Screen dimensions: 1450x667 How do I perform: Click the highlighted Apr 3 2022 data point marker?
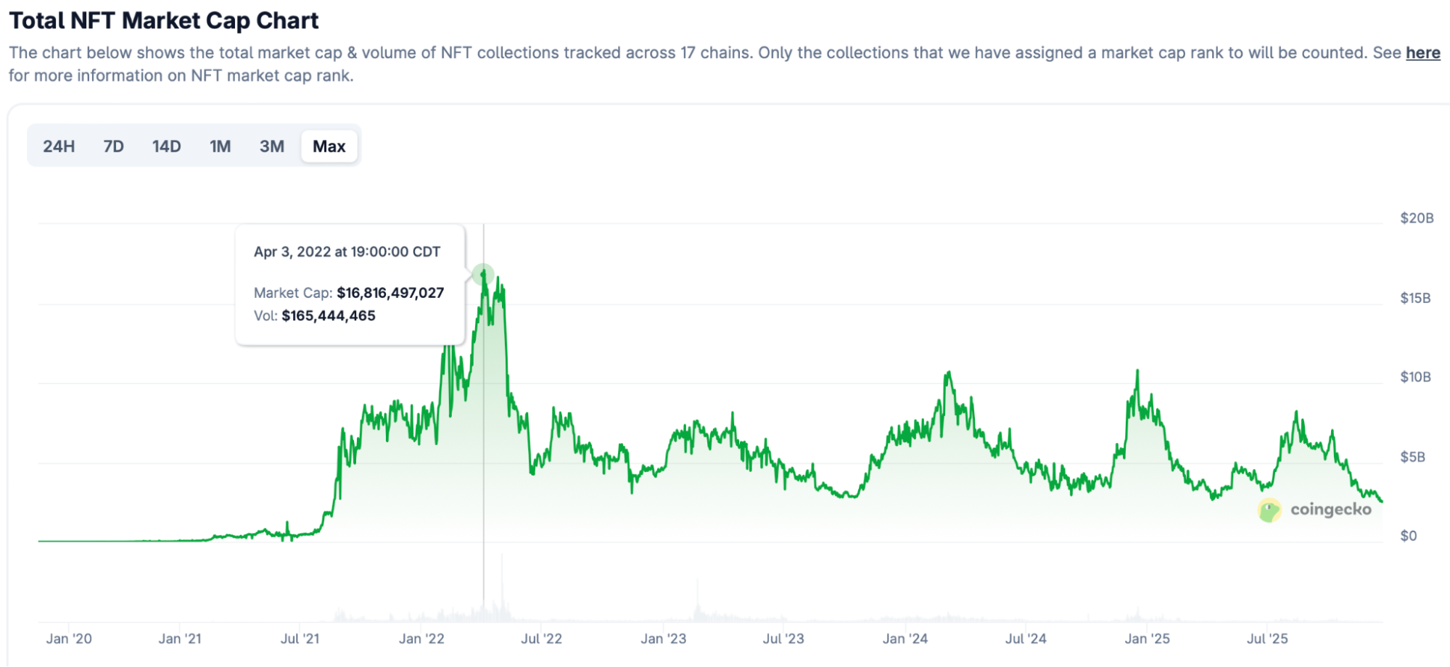pyautogui.click(x=485, y=275)
